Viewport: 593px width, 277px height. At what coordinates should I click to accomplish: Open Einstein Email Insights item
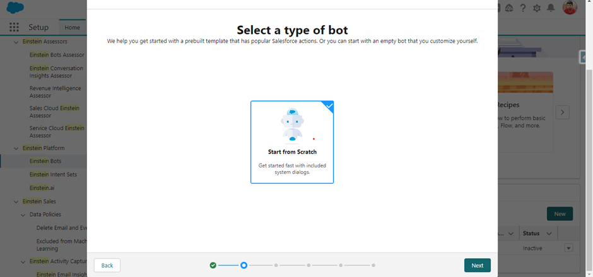(x=62, y=274)
